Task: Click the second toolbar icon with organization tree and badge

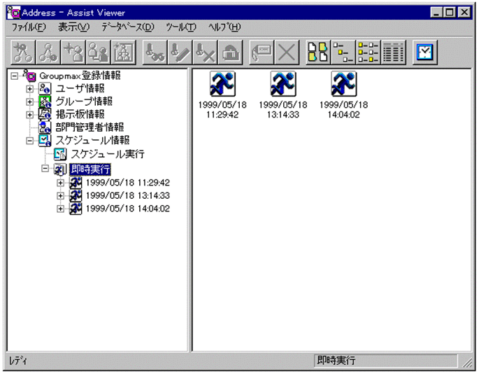Action: 48,53
